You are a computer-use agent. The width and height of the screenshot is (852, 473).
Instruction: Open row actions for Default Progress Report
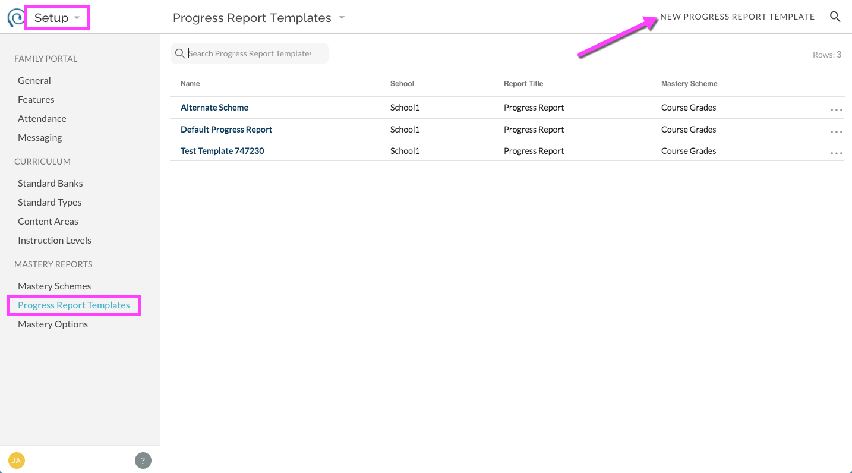point(837,132)
